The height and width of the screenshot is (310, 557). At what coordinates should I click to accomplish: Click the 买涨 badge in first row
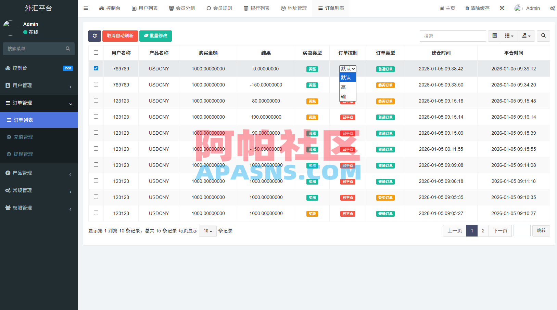pyautogui.click(x=312, y=69)
